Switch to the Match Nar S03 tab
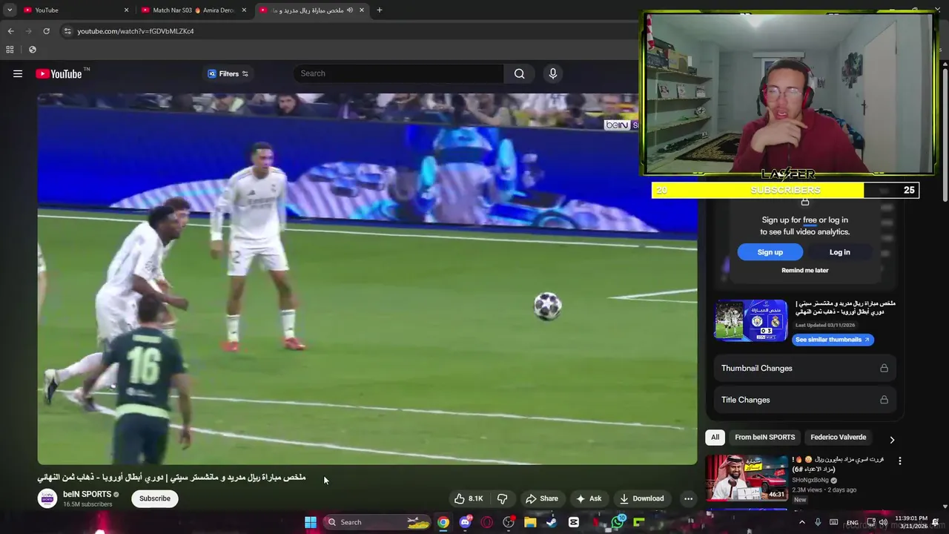This screenshot has width=949, height=534. point(193,10)
